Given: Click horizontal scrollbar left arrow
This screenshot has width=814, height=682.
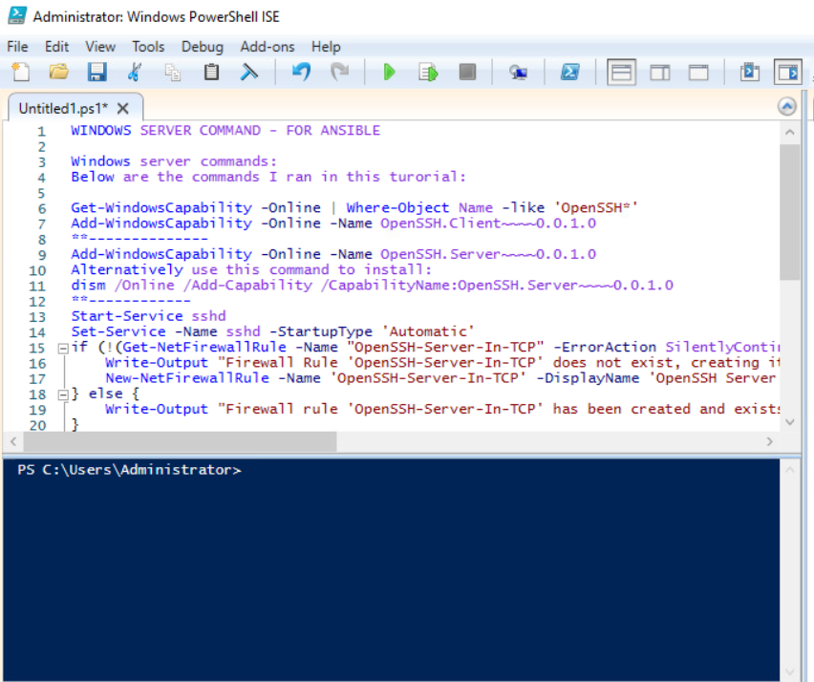Looking at the screenshot, I should 13,441.
